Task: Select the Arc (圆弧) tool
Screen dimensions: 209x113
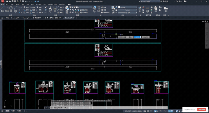Action: click(x=16, y=9)
